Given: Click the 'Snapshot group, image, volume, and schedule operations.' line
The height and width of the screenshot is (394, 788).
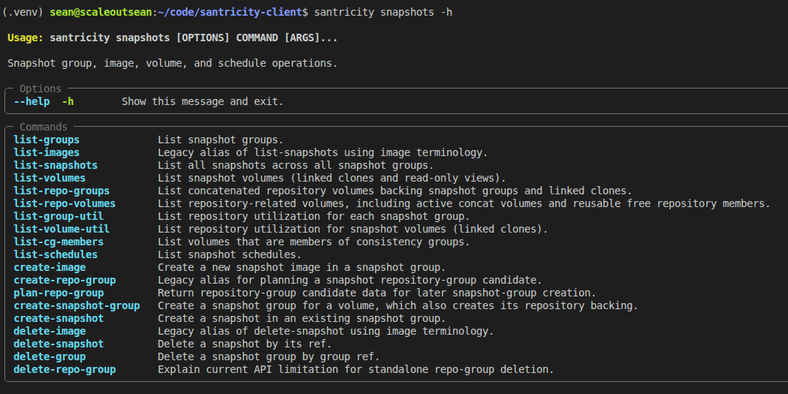Looking at the screenshot, I should [x=172, y=64].
